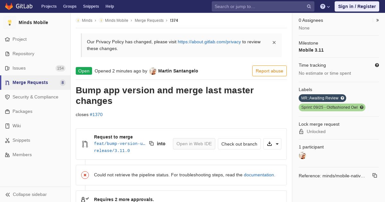Click the Minds Mobile project avatar
The image size is (385, 202).
click(10, 22)
